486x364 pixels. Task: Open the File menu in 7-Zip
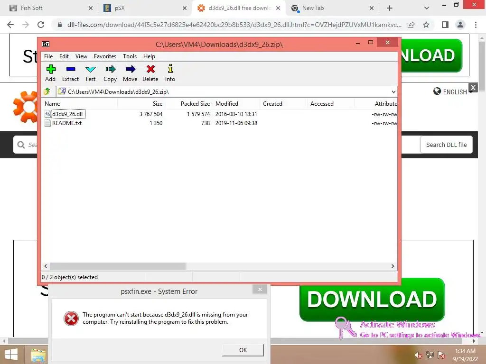click(x=48, y=56)
